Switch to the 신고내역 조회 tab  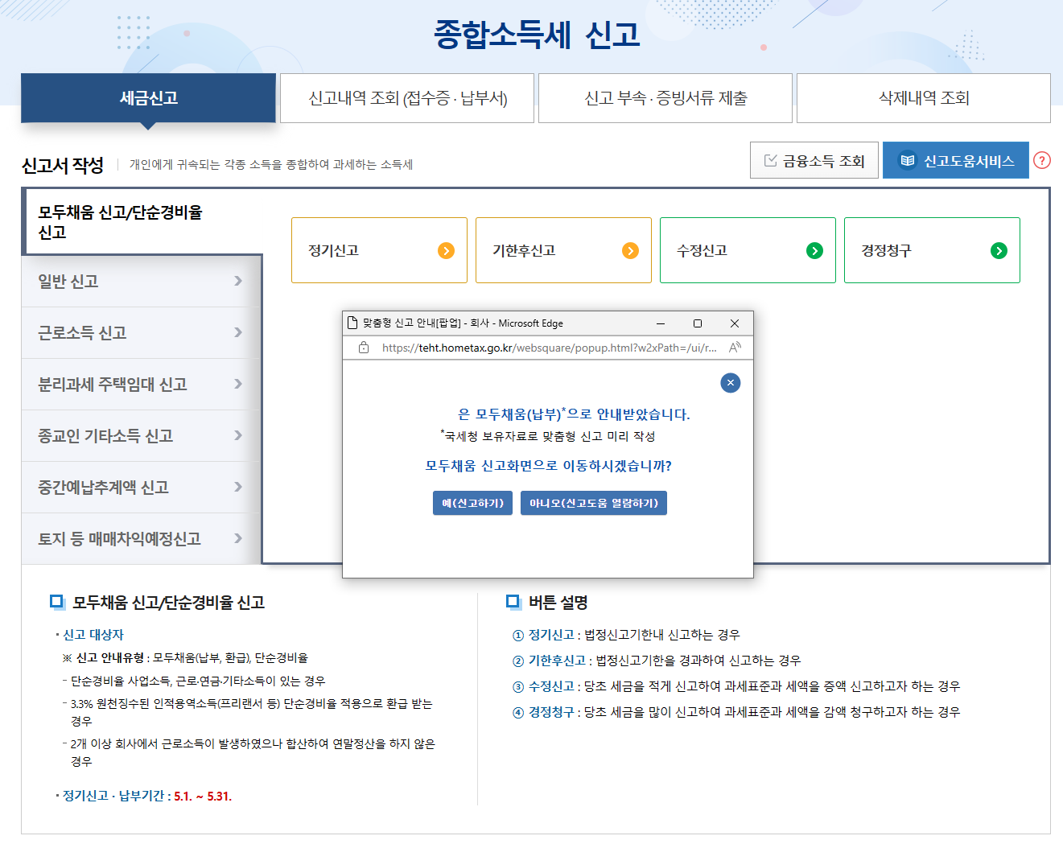406,97
